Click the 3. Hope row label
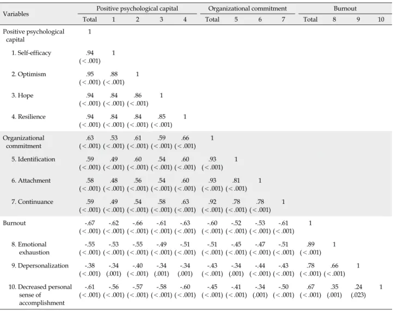This screenshot has width=397, height=311. coord(22,96)
